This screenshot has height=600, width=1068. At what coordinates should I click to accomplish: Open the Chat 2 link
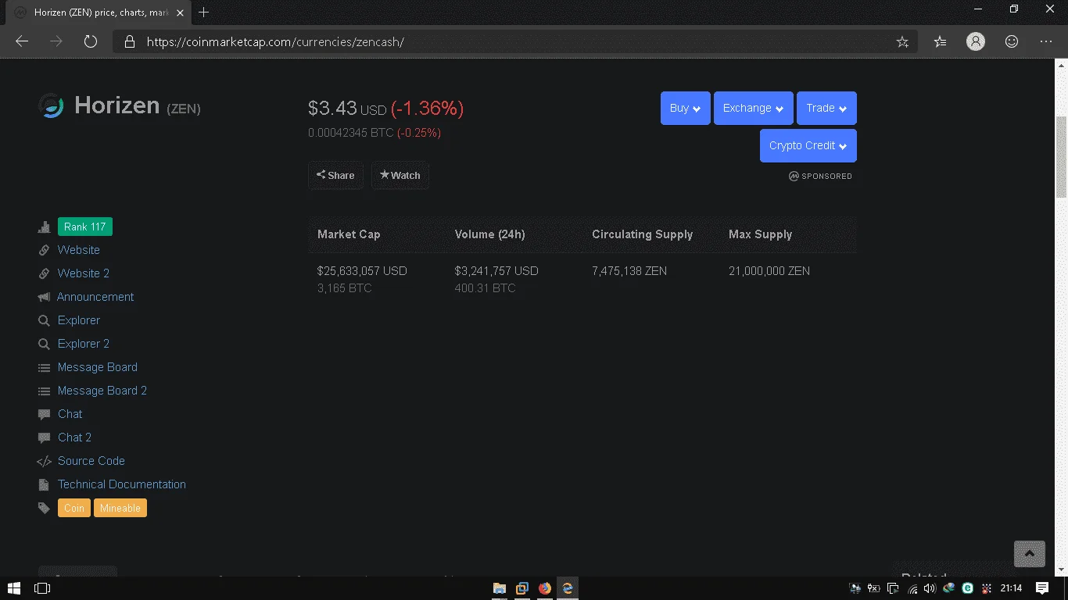(75, 437)
